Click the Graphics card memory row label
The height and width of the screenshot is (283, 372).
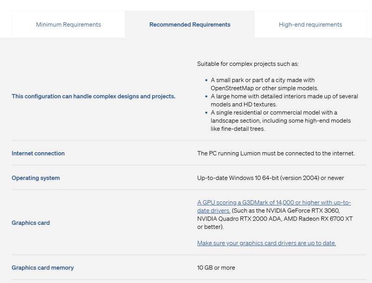point(43,268)
